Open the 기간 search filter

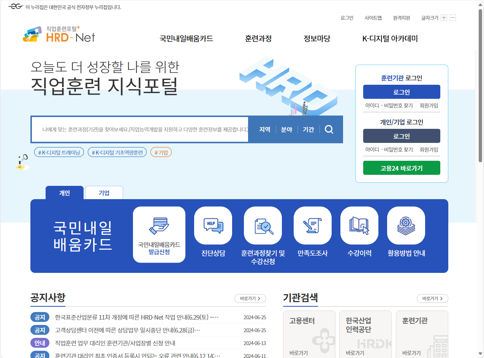(x=308, y=130)
